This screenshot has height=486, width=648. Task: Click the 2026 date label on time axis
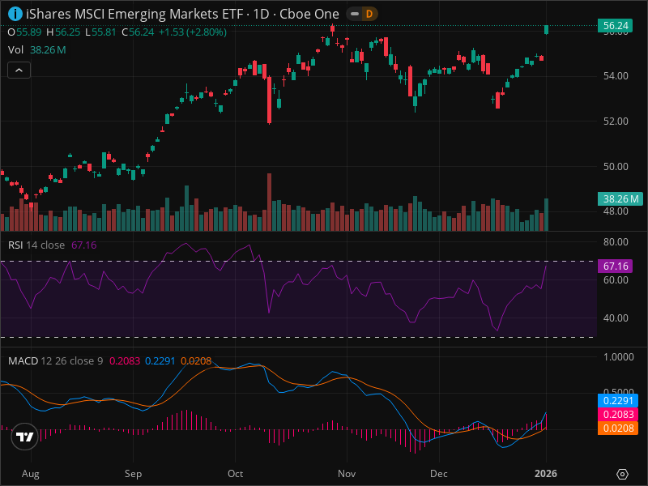[546, 474]
